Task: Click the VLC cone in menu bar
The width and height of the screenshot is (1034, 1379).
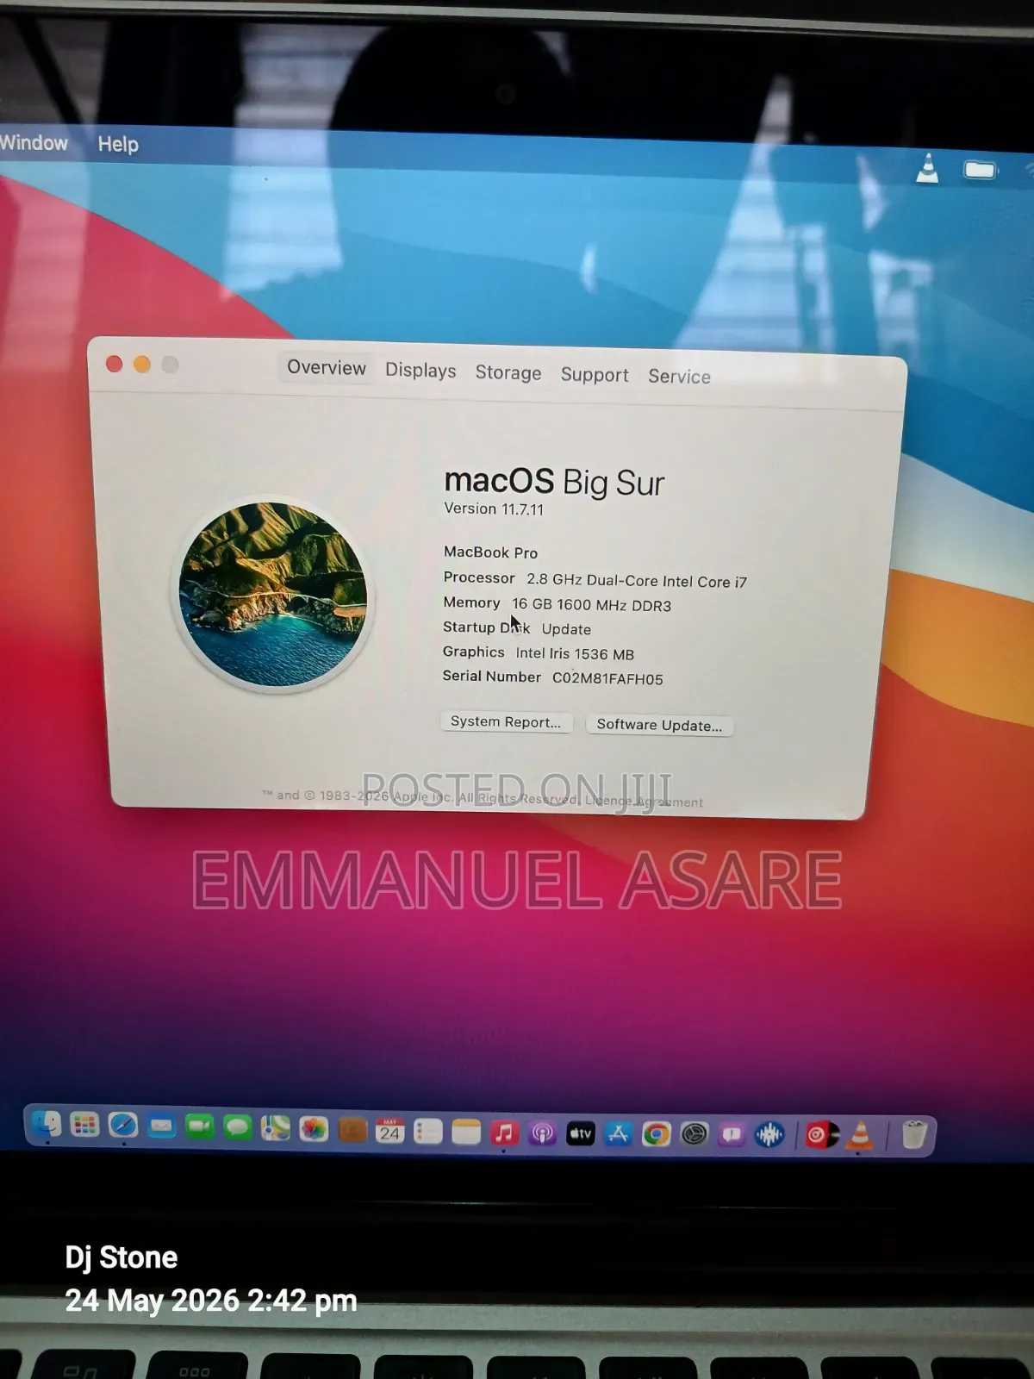Action: pos(927,168)
